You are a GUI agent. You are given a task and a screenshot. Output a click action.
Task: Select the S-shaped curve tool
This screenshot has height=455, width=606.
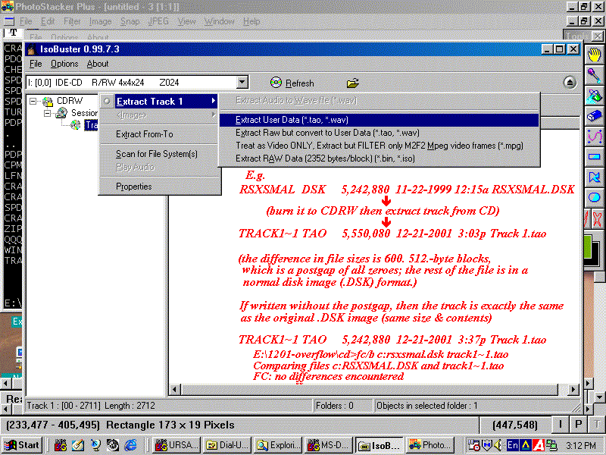pyautogui.click(x=595, y=136)
